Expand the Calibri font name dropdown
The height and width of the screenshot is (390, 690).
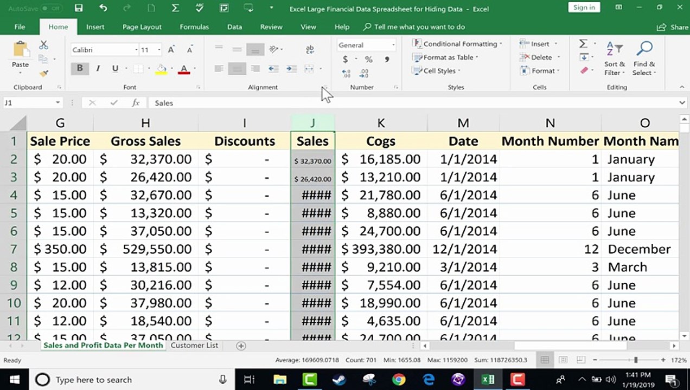pyautogui.click(x=136, y=50)
